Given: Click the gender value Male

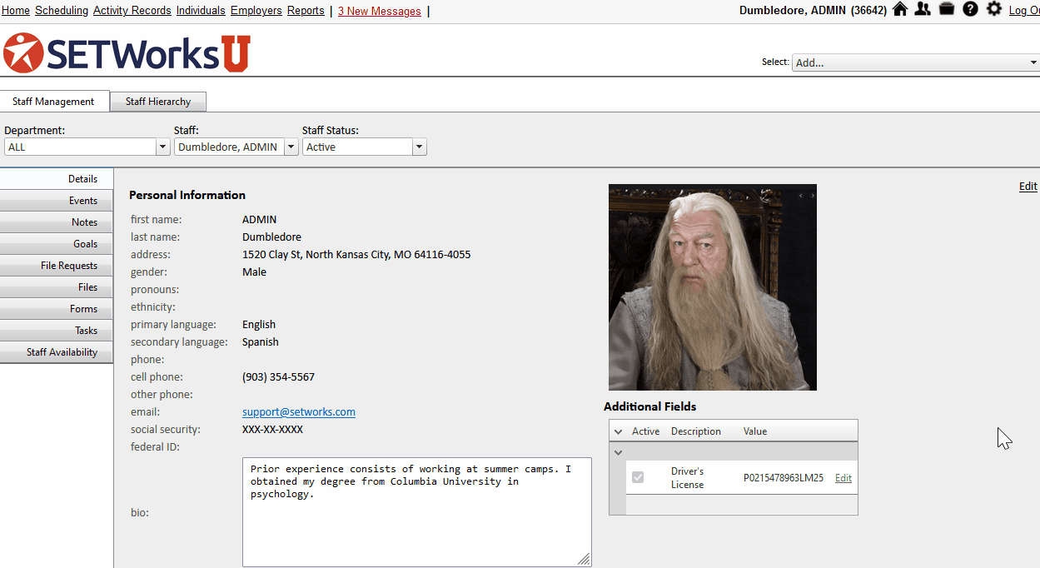Looking at the screenshot, I should coord(254,272).
